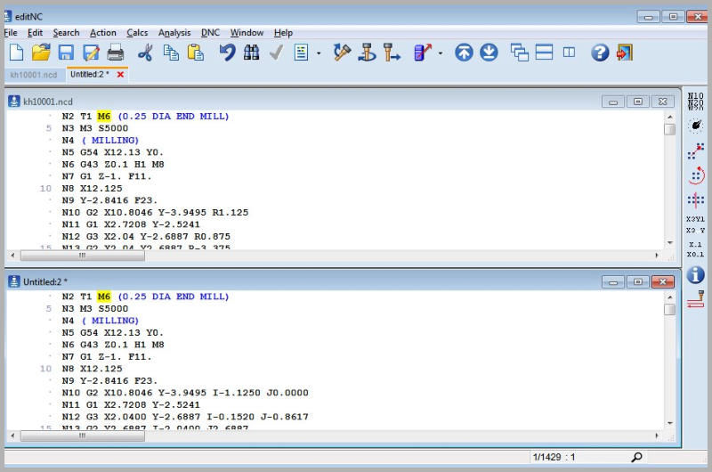This screenshot has height=472, width=712.
Task: Click the X.1 X0.1 sidebar icon
Action: (x=695, y=249)
